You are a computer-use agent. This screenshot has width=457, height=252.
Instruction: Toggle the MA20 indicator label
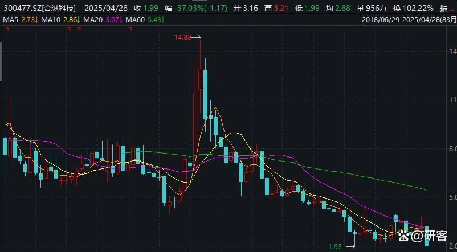88,20
